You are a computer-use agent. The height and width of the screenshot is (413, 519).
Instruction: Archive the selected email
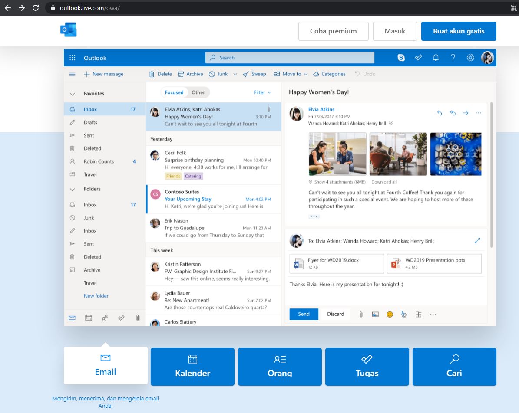click(190, 74)
